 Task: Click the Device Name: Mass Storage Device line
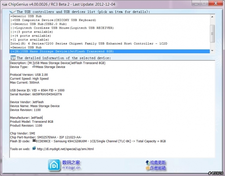coord(35,106)
